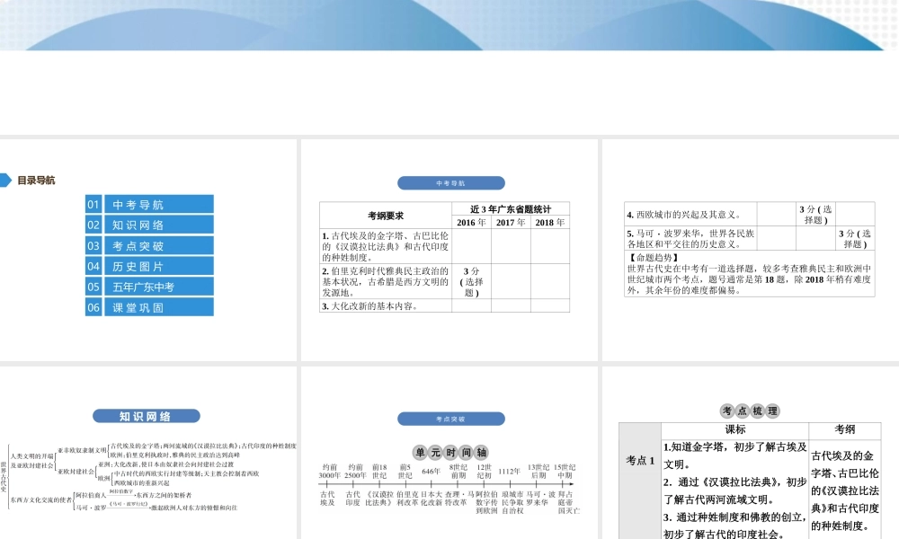This screenshot has width=899, height=539.
Task: Select the 06 课堂巩固 menu entry
Action: coord(149,307)
